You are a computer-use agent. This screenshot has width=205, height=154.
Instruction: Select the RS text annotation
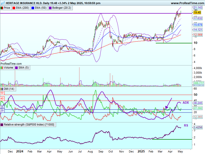tap(186, 126)
